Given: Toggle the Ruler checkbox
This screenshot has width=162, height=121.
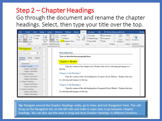Looking at the screenshot, I should pyautogui.click(x=62, y=36).
